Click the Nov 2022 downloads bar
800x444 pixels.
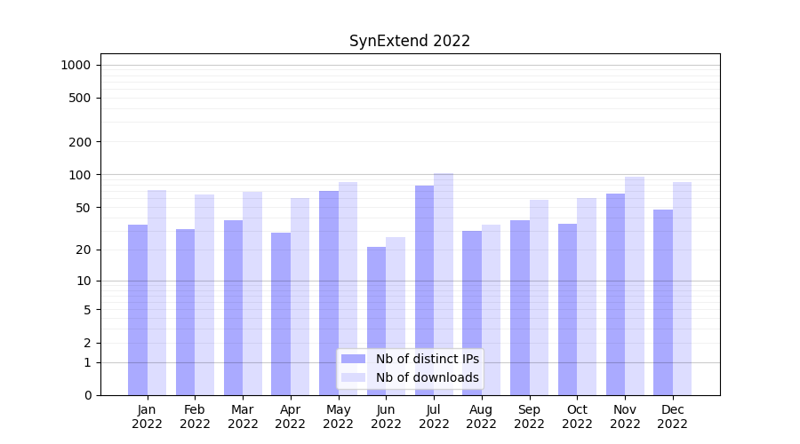pos(635,286)
